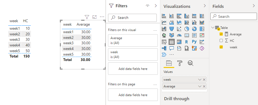Select the Donut chart visual

(194, 29)
